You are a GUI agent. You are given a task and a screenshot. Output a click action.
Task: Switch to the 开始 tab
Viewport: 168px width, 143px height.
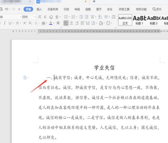pos(28,9)
